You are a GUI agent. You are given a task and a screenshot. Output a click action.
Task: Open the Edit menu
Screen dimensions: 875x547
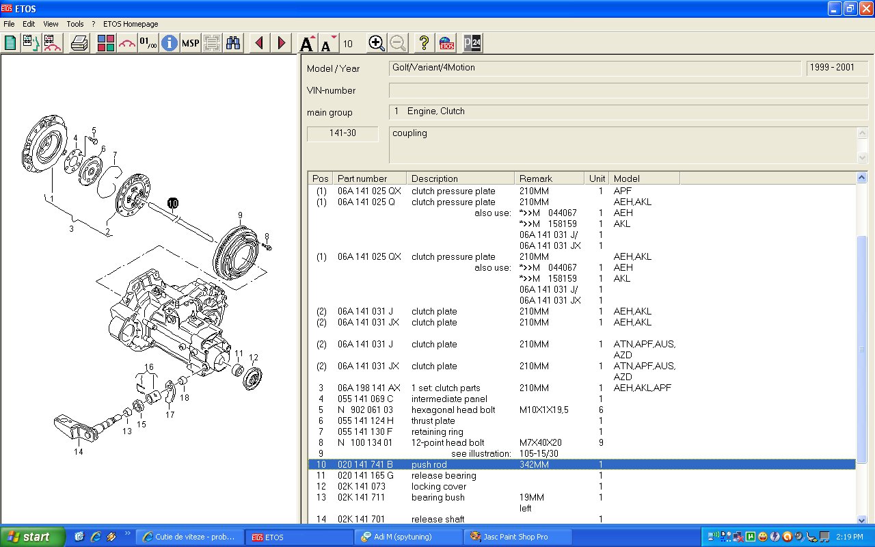[x=29, y=24]
